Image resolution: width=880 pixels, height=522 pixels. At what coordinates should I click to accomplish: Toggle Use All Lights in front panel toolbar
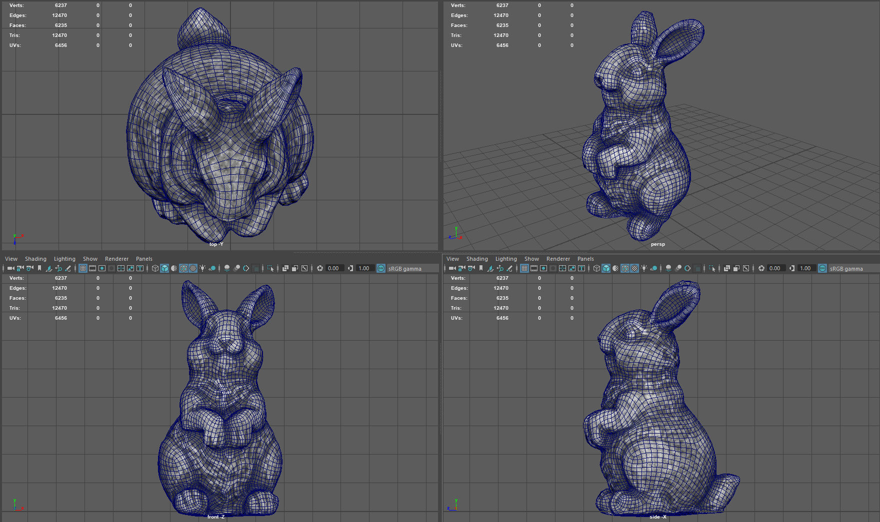pos(202,268)
